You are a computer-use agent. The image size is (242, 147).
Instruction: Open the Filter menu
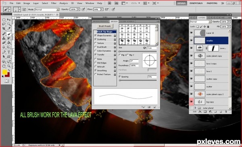pos(54,3)
